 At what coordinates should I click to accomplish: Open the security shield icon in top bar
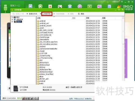click(x=40, y=6)
